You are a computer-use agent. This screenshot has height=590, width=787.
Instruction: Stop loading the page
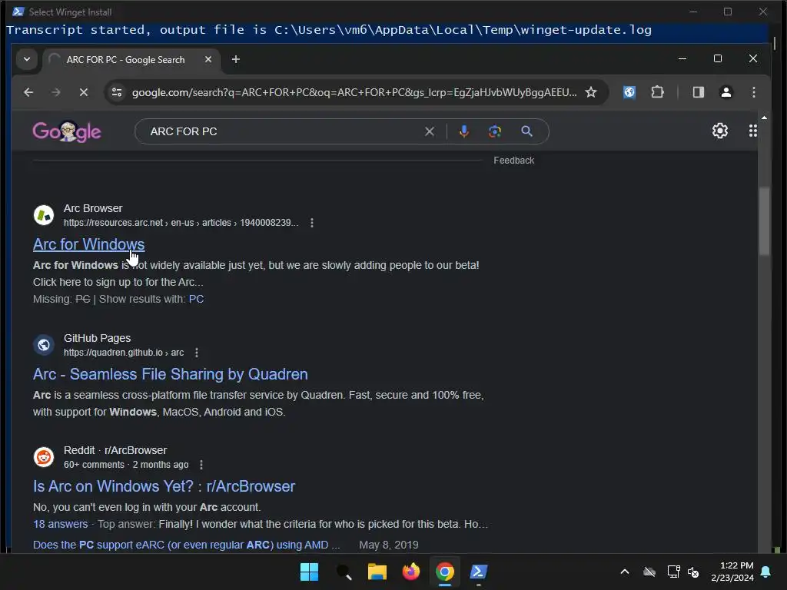[x=84, y=92]
